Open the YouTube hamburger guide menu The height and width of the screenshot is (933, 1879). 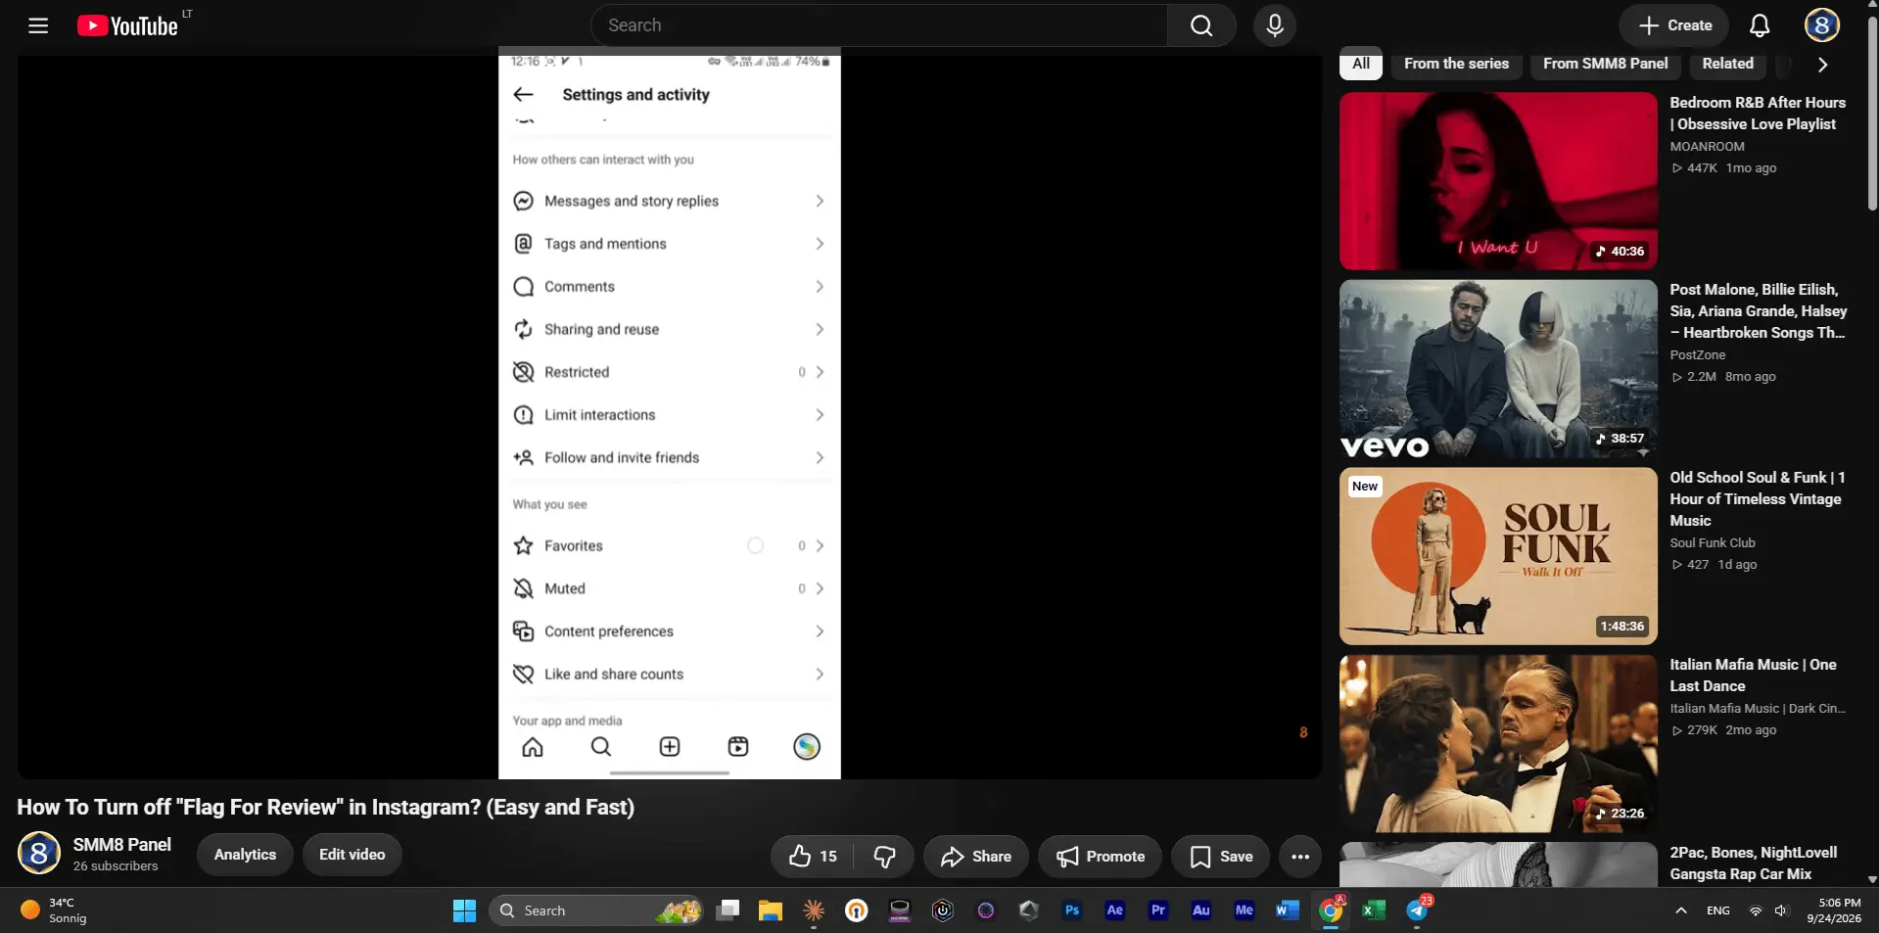[38, 25]
